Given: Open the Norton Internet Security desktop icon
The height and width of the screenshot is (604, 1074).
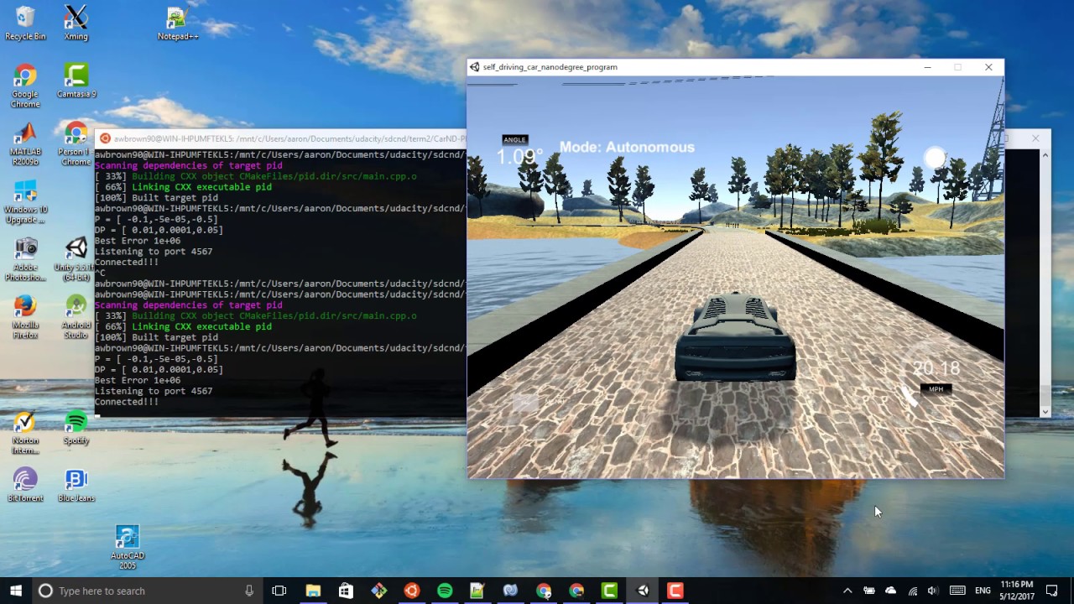Looking at the screenshot, I should point(25,433).
